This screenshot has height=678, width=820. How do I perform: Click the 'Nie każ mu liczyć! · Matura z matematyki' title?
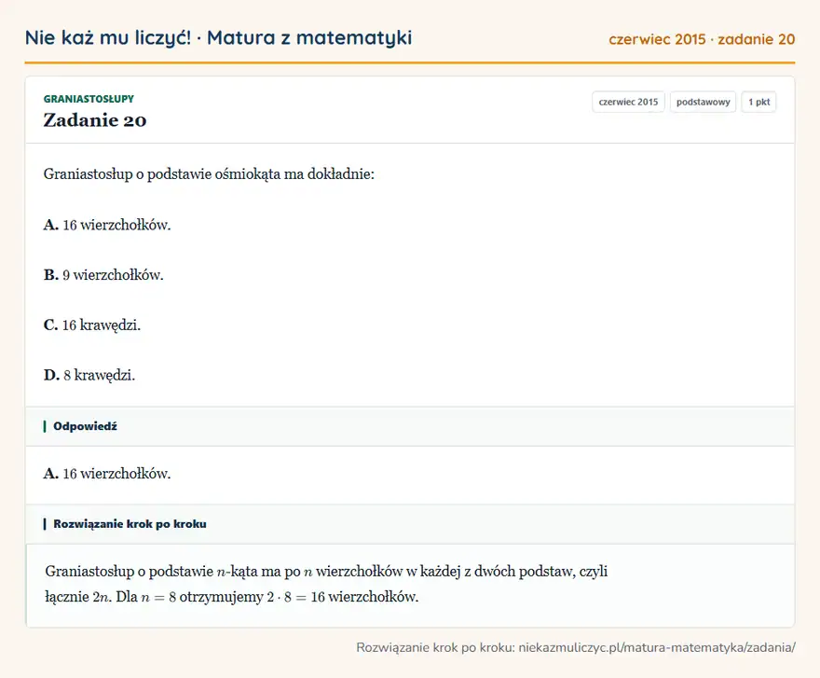[x=218, y=37]
